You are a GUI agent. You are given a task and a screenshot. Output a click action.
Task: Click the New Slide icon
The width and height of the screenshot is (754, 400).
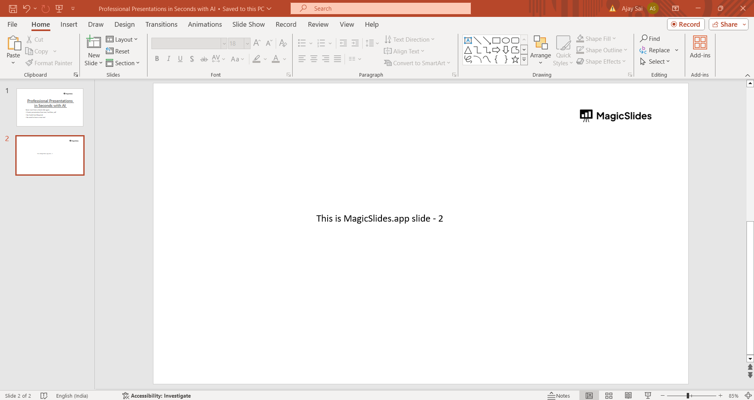tap(94, 42)
